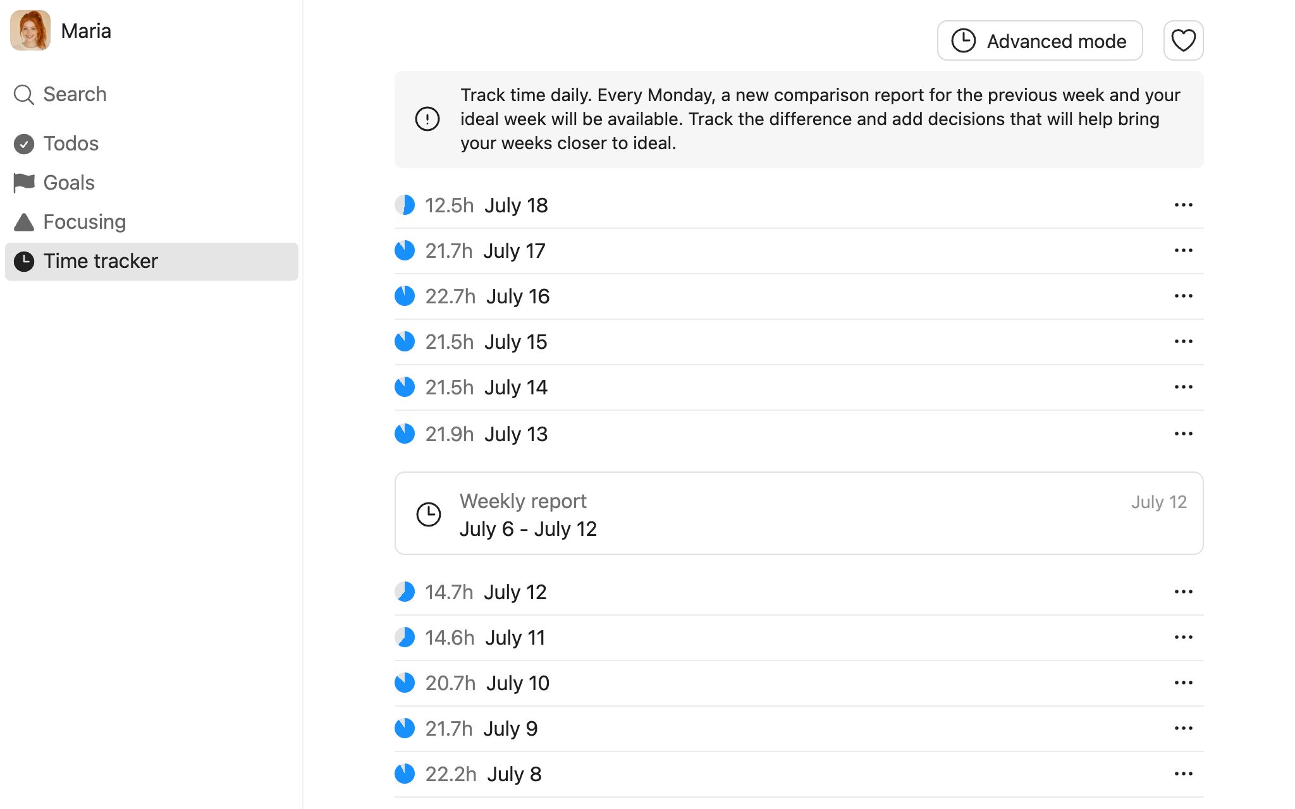Viewport: 1295px width, 809px height.
Task: Click the July 9 pie progress icon
Action: click(405, 728)
